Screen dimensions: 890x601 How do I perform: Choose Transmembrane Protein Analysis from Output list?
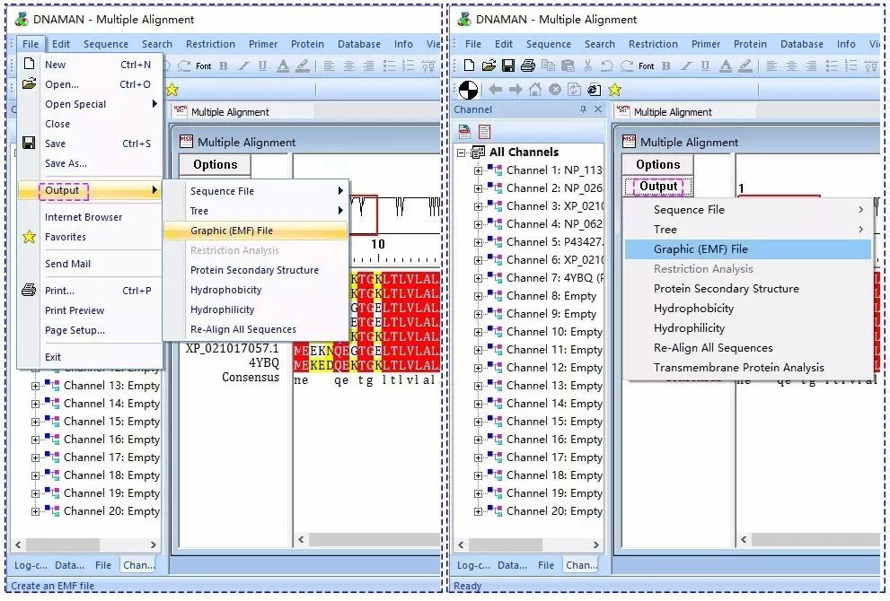[x=748, y=368]
